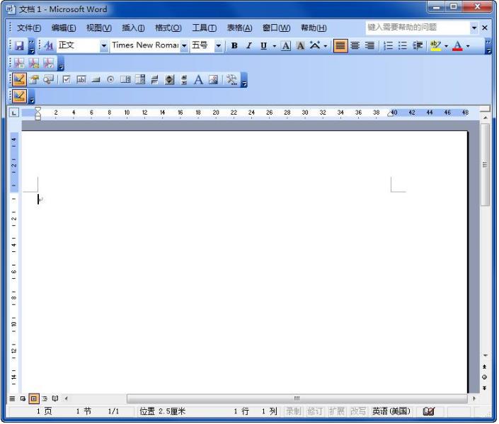
Task: Click the Save floppy disk icon
Action: 19,46
